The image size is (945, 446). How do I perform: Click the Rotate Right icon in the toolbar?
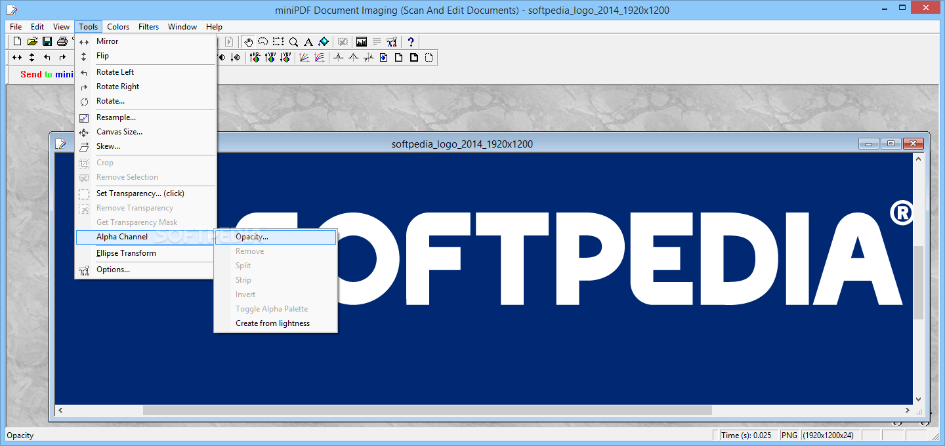click(62, 58)
